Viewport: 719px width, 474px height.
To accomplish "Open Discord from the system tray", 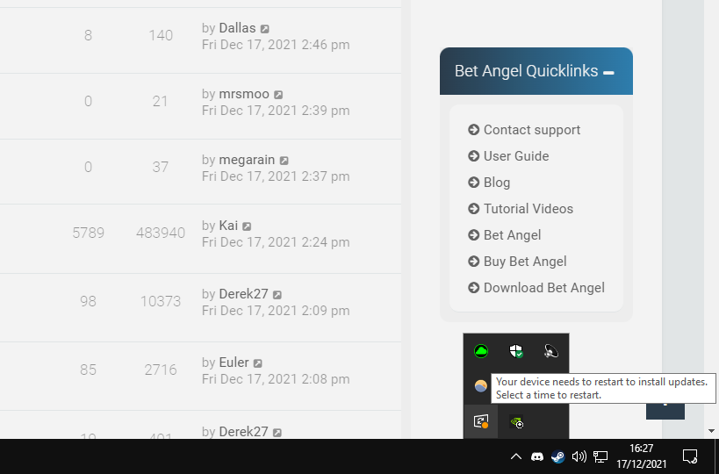I will point(537,456).
